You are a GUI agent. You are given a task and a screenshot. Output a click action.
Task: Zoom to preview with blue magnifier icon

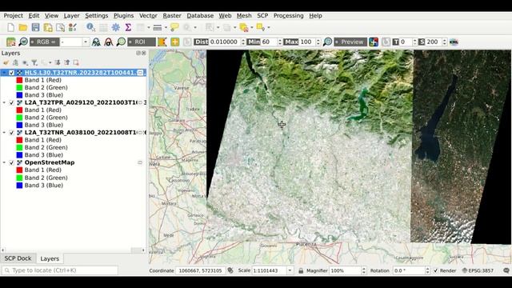(327, 42)
